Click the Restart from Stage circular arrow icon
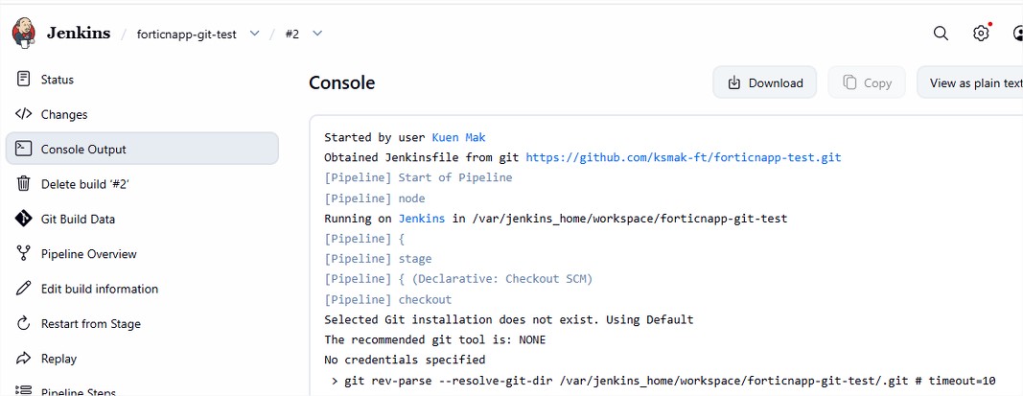1023x396 pixels. 23,323
